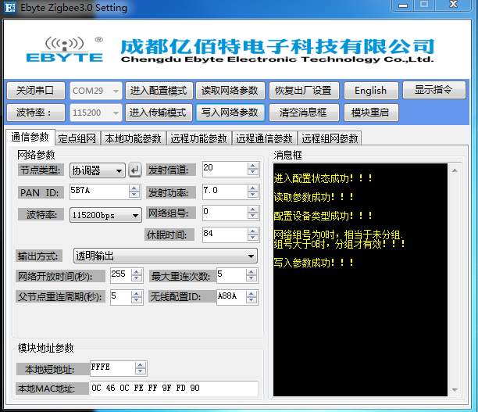The image size is (478, 412).
Task: Click the 写入网络参数 button
Action: coord(229,112)
